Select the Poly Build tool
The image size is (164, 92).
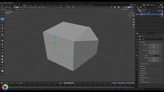pos(2,56)
